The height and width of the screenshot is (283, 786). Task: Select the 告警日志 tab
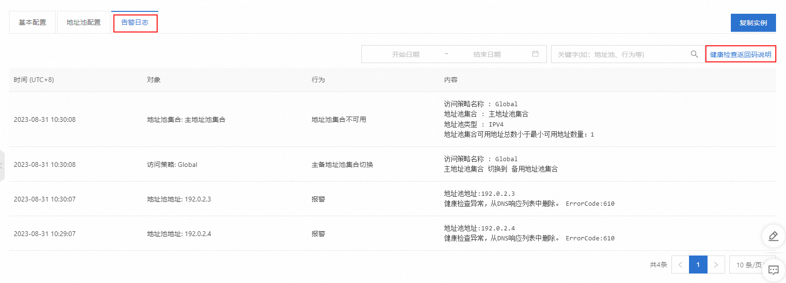[135, 22]
